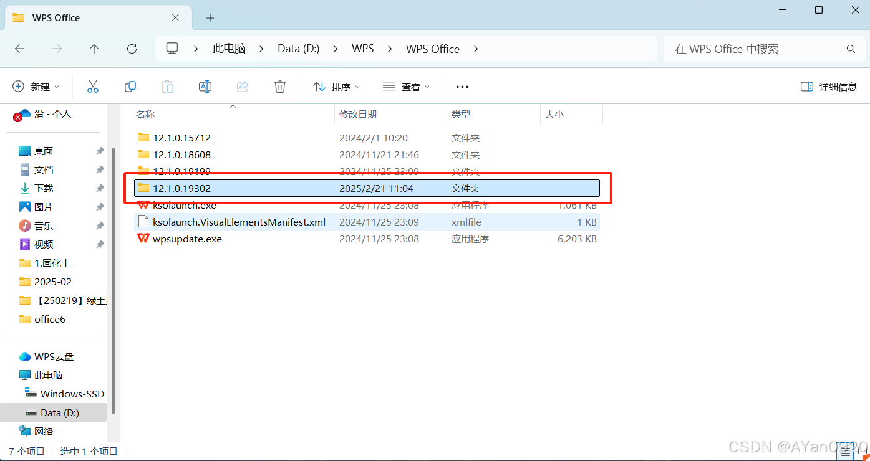Click the wpsupdate.exe WPS icon
The width and height of the screenshot is (870, 461).
pyautogui.click(x=143, y=239)
